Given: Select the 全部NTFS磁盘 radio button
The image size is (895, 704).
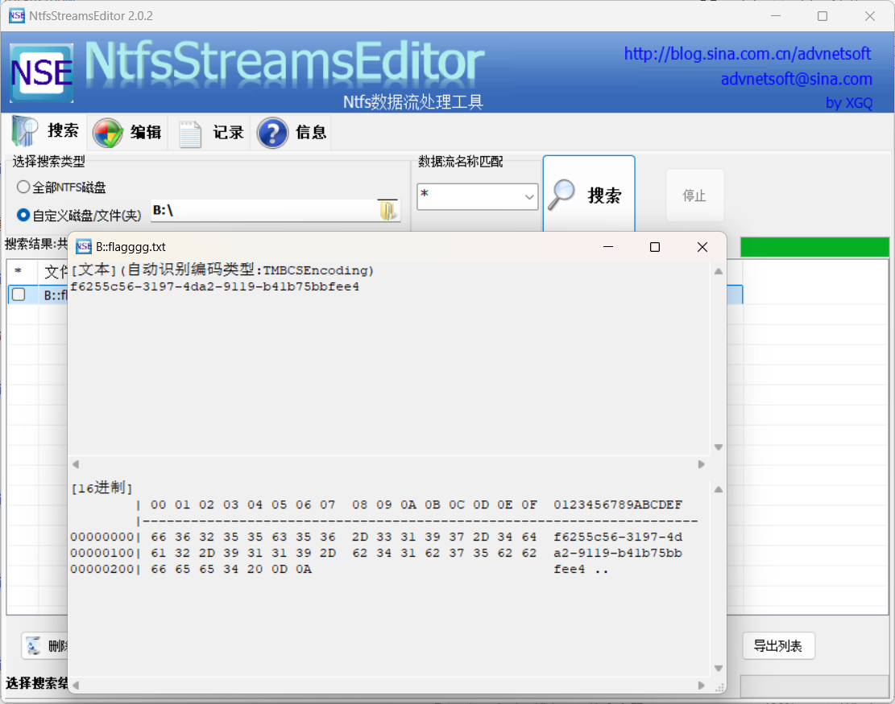Looking at the screenshot, I should 23,187.
